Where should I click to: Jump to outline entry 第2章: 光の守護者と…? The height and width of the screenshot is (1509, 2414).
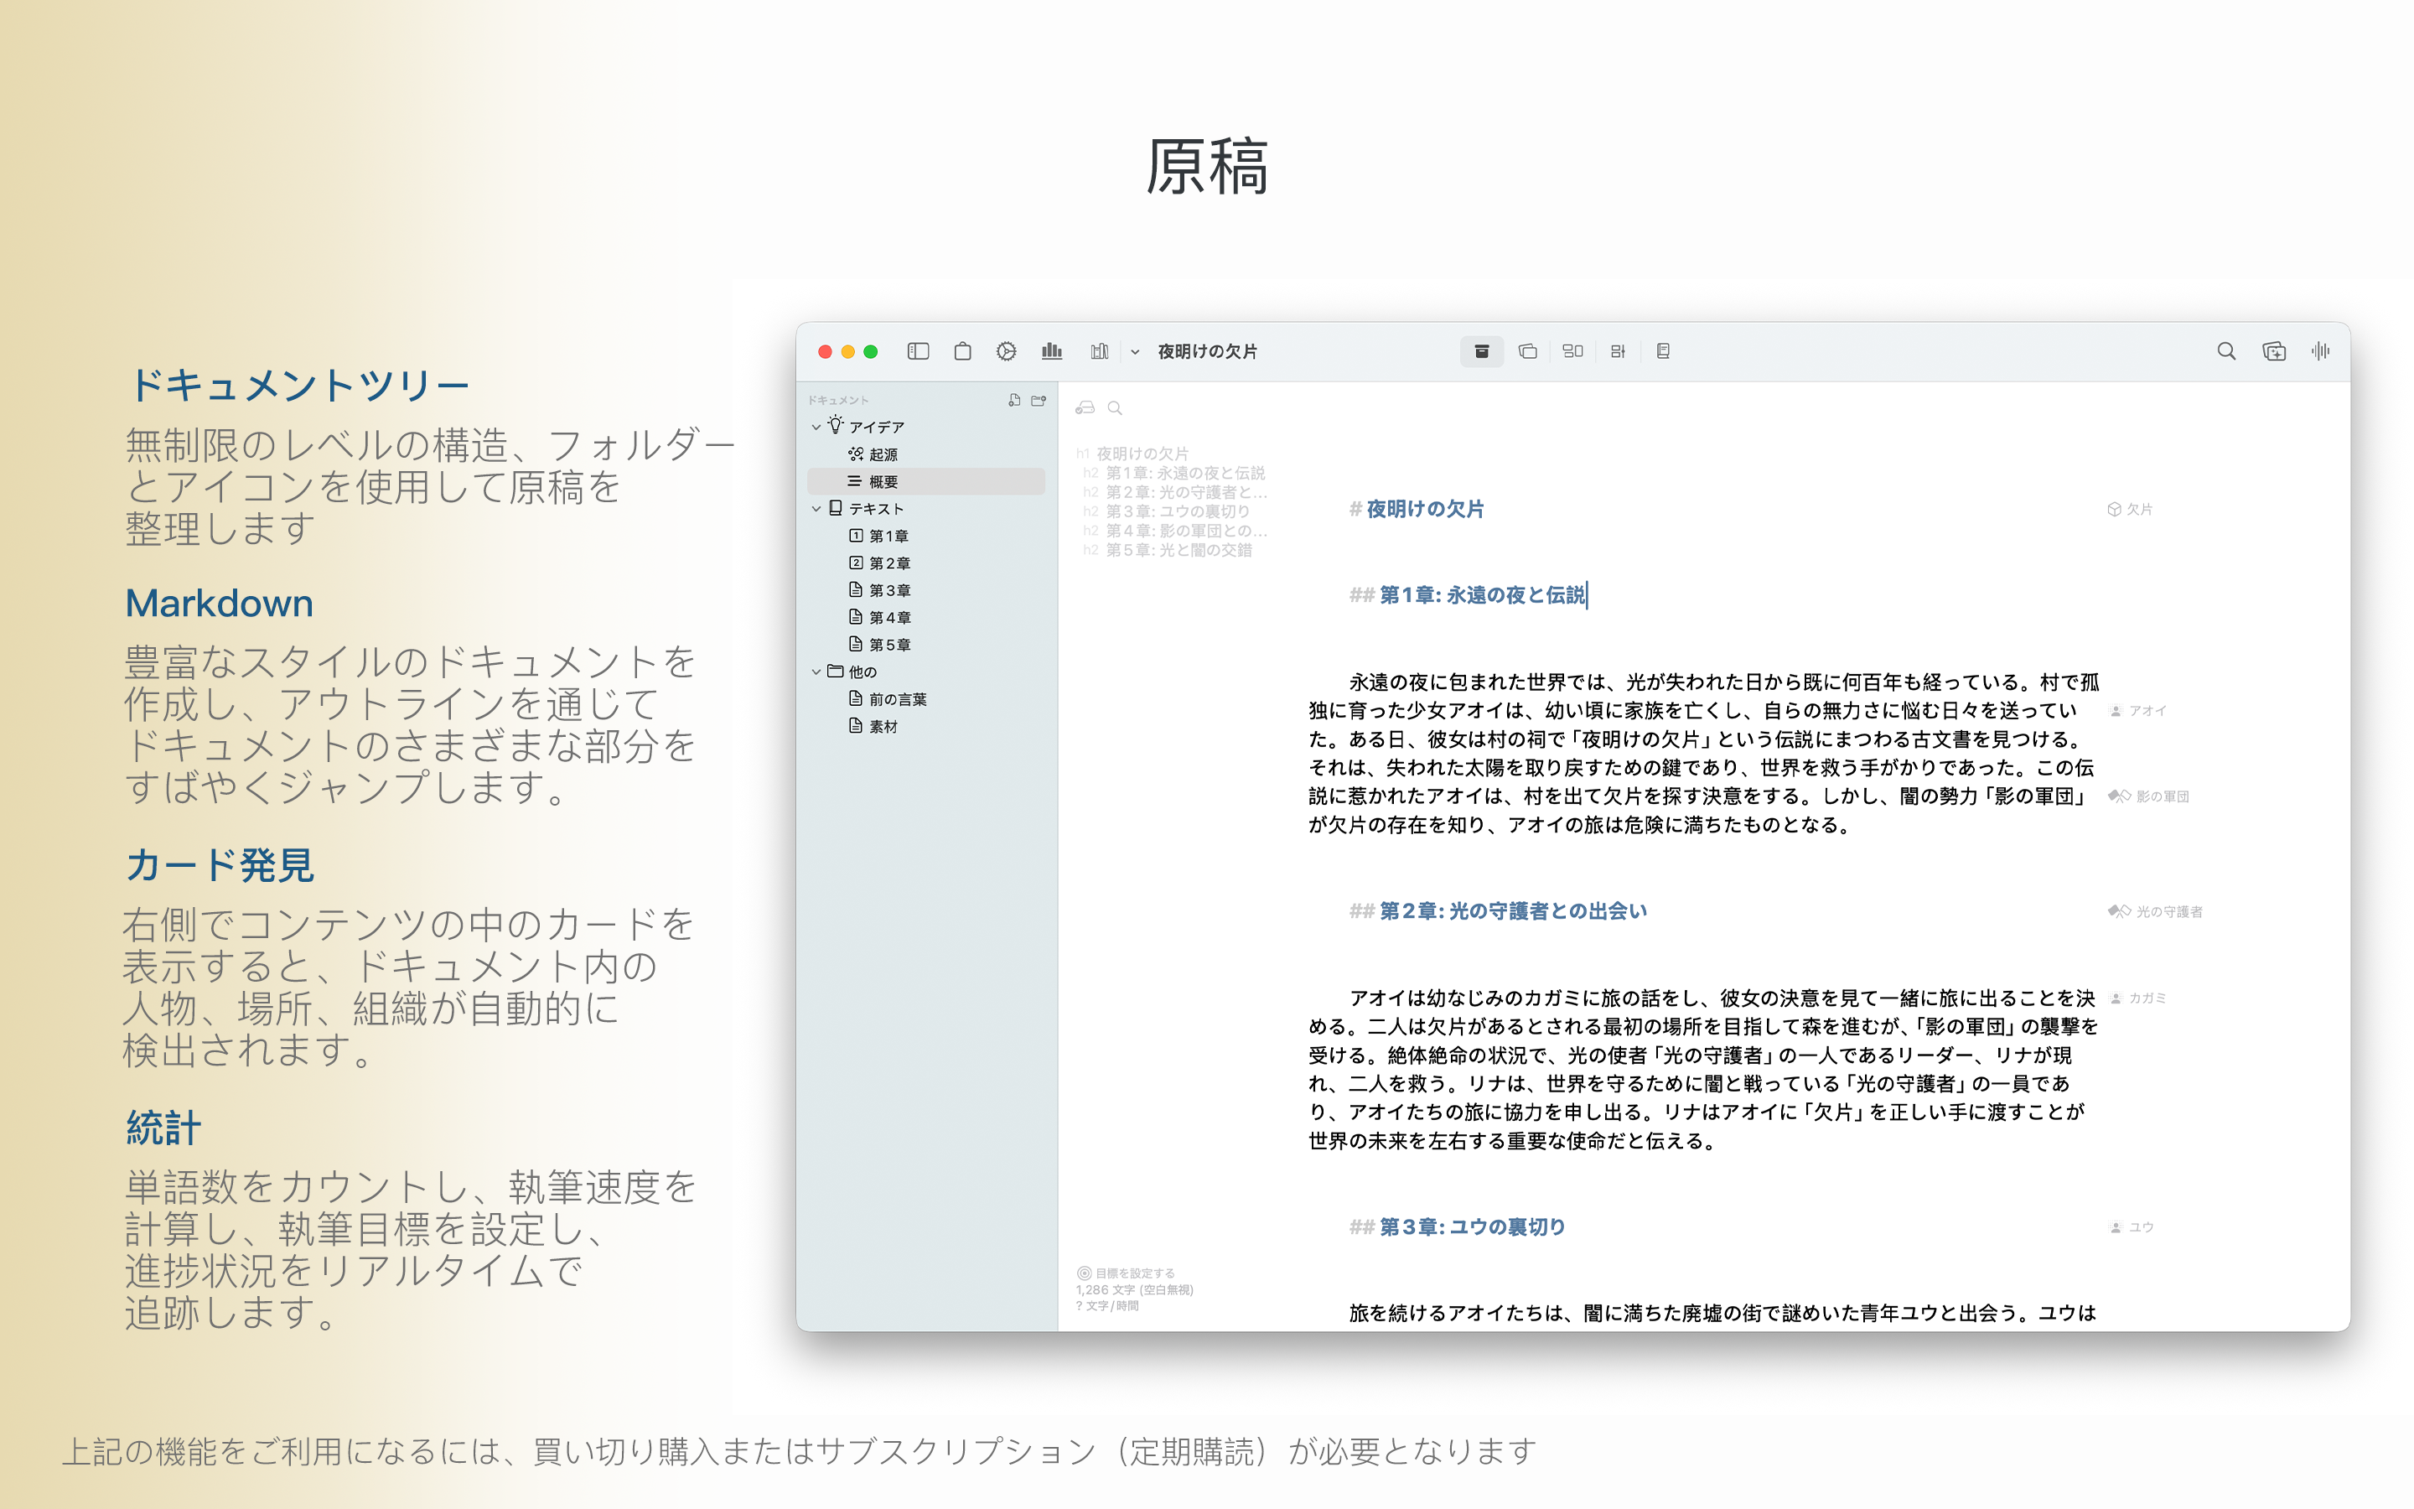pos(1175,492)
